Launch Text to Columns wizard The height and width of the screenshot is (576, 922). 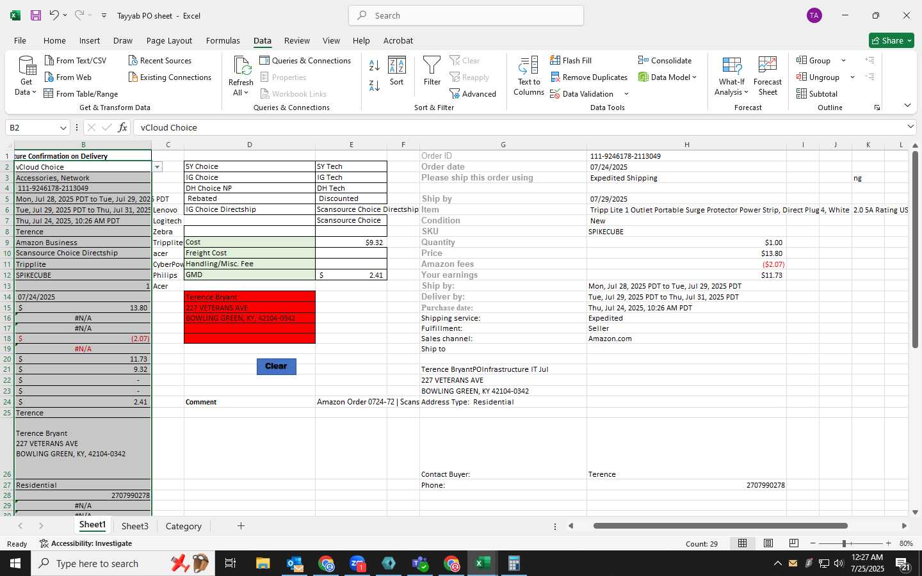(529, 76)
